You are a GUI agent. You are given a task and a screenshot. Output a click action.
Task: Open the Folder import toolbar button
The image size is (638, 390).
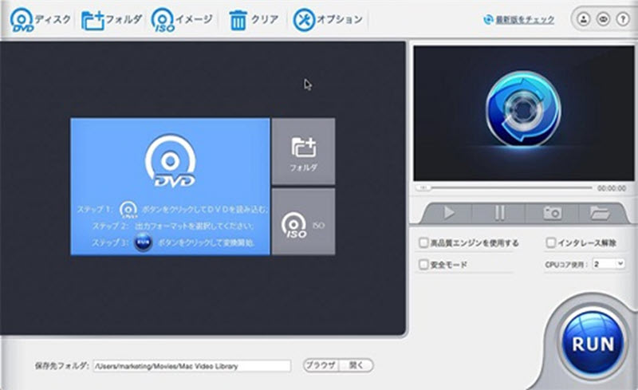click(x=94, y=19)
